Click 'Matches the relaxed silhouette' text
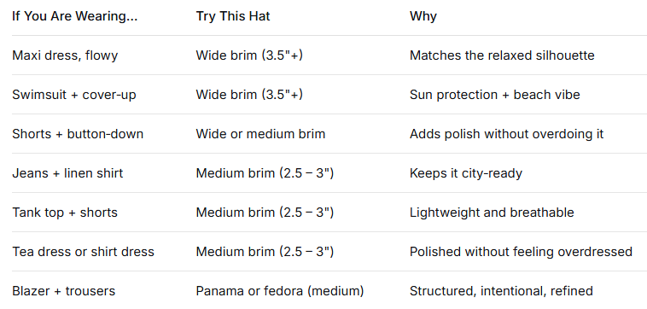This screenshot has width=647, height=309. point(502,55)
